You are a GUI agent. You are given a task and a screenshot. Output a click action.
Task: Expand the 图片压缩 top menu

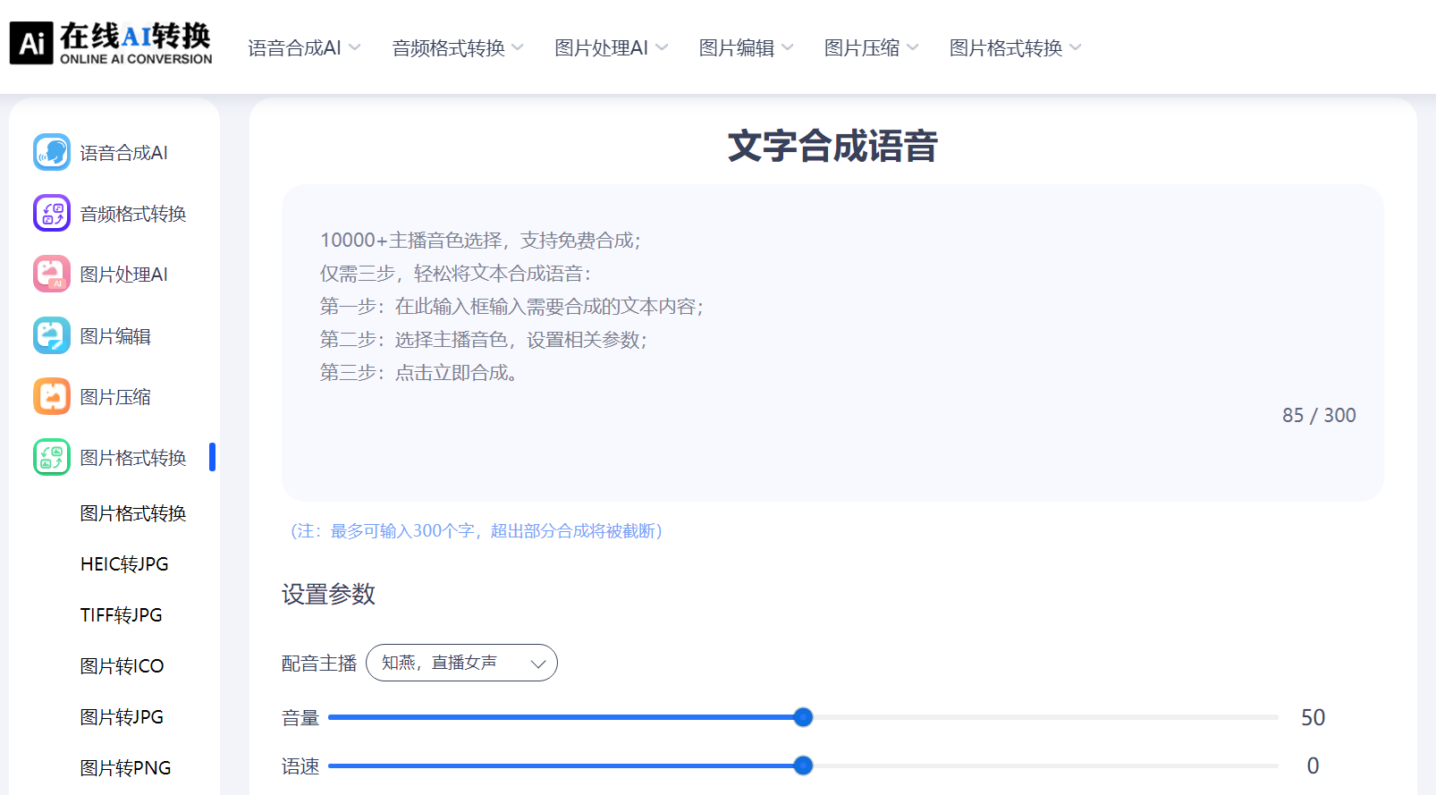[871, 47]
